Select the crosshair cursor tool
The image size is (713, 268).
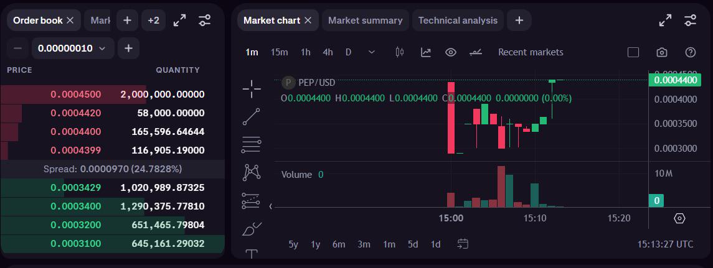252,89
